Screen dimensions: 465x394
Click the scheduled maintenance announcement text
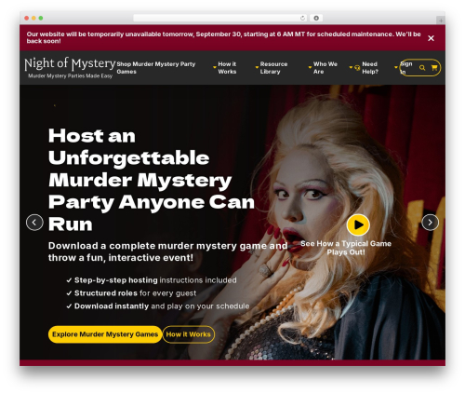tap(223, 37)
